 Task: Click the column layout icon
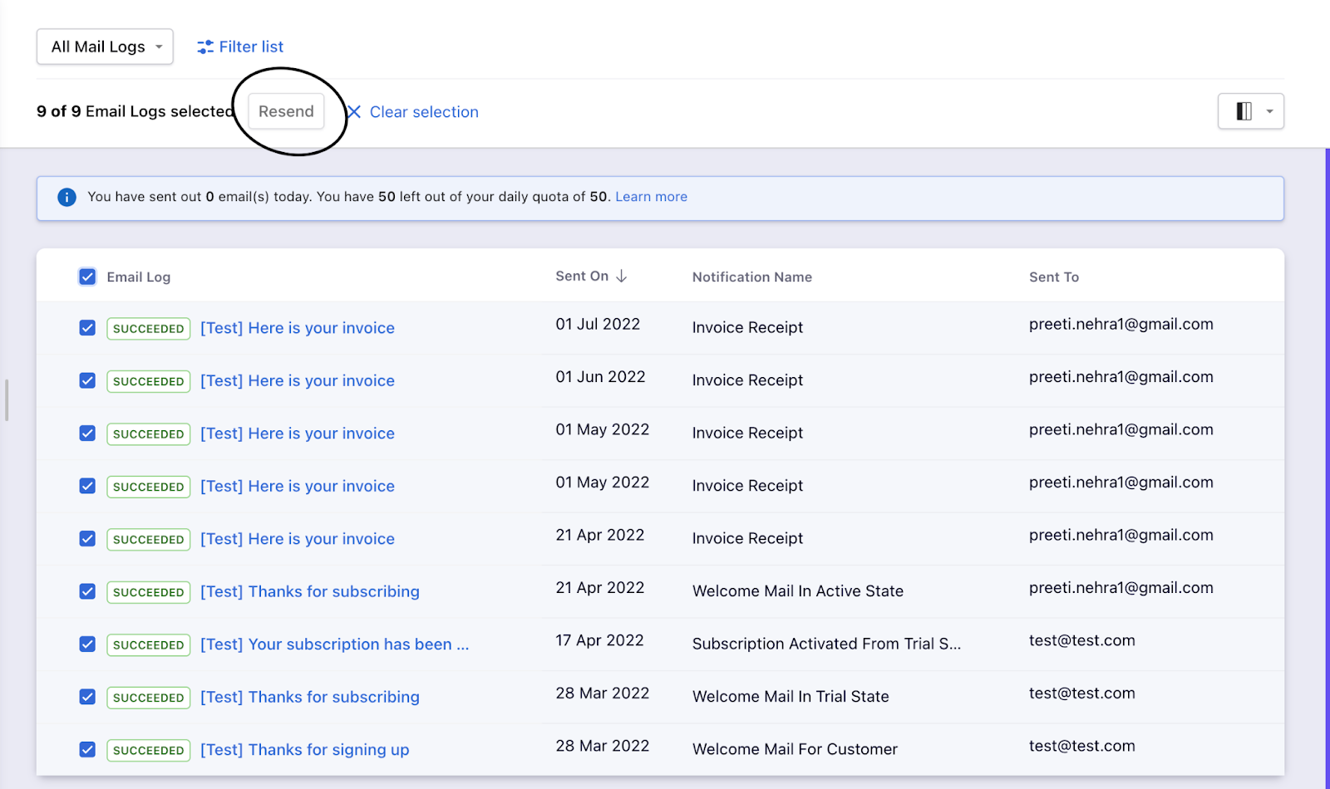1244,111
